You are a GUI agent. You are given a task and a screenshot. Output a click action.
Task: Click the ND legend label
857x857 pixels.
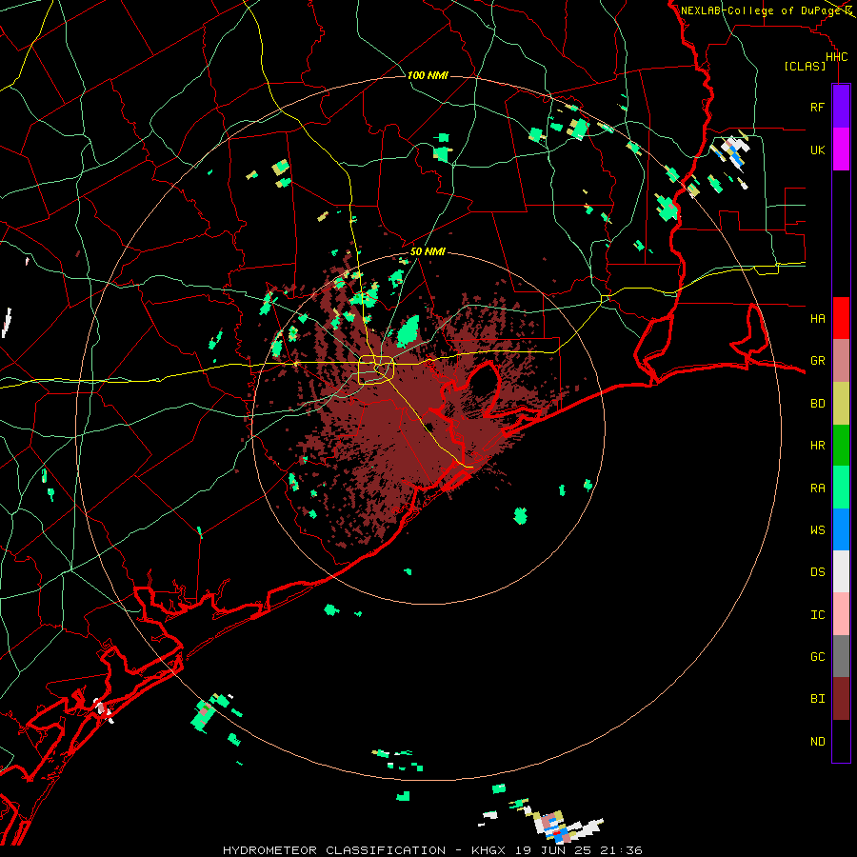point(817,741)
